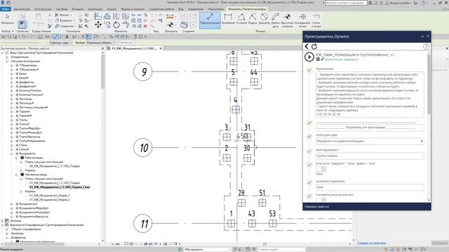Open the File tab
449x252 pixels.
tap(5, 9)
